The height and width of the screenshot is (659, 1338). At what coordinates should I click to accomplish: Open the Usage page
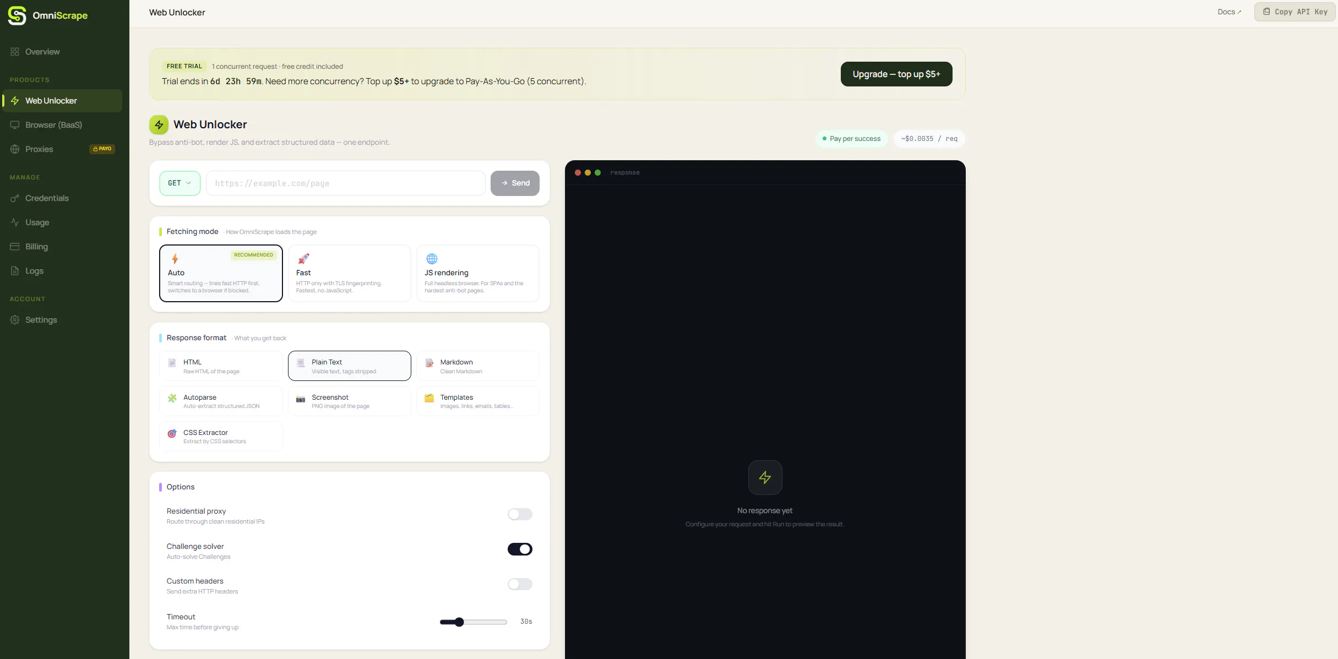(x=62, y=222)
